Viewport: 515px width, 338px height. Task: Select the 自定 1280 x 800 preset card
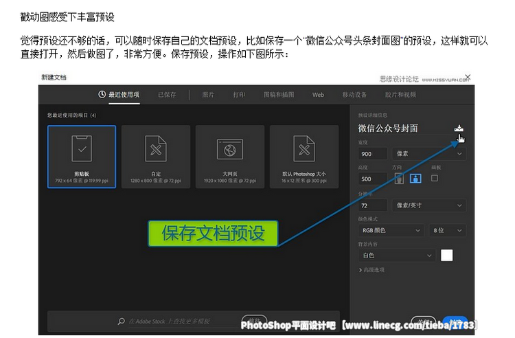click(x=156, y=157)
